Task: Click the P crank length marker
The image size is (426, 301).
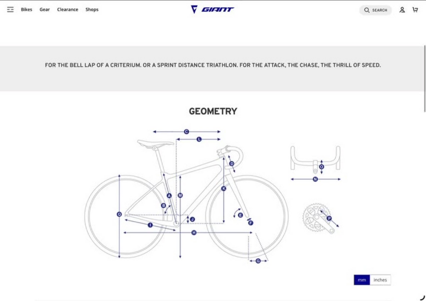Action: (x=329, y=218)
